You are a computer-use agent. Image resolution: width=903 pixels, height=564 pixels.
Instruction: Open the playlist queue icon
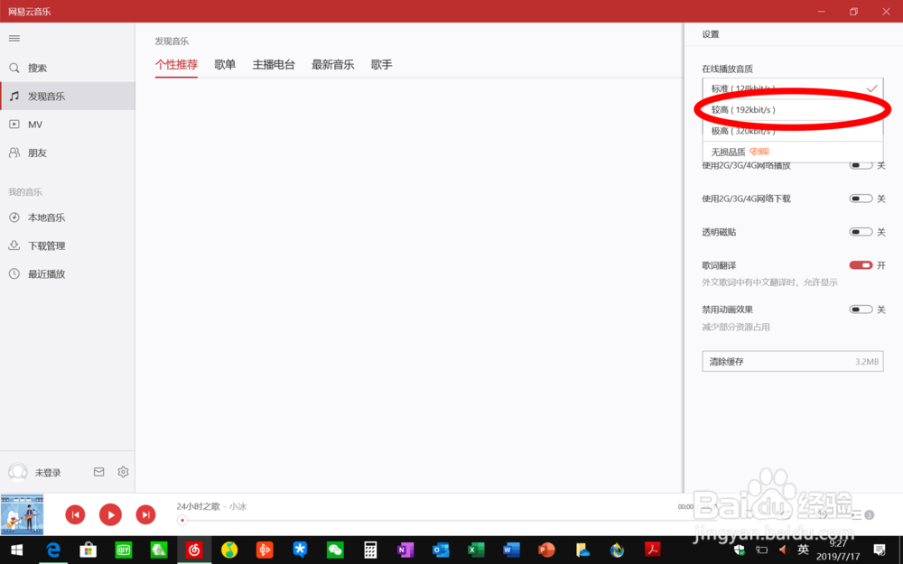click(858, 514)
